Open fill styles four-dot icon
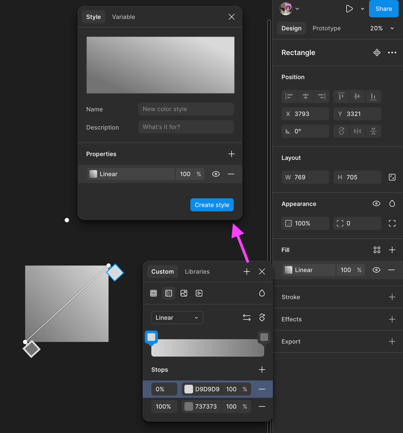 pos(377,250)
